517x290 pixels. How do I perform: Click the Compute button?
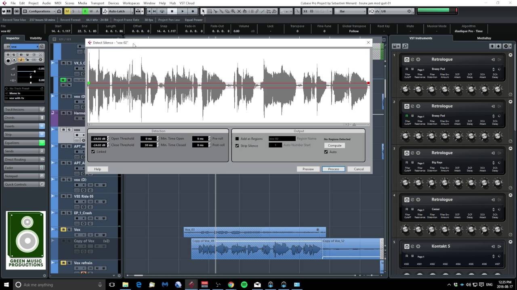click(x=334, y=145)
